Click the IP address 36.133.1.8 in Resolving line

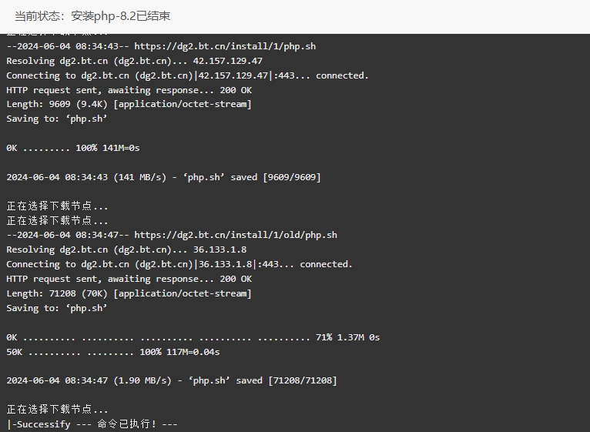click(x=220, y=249)
